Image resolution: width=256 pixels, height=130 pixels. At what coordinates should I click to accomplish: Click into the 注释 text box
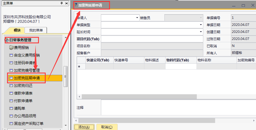point(178,107)
